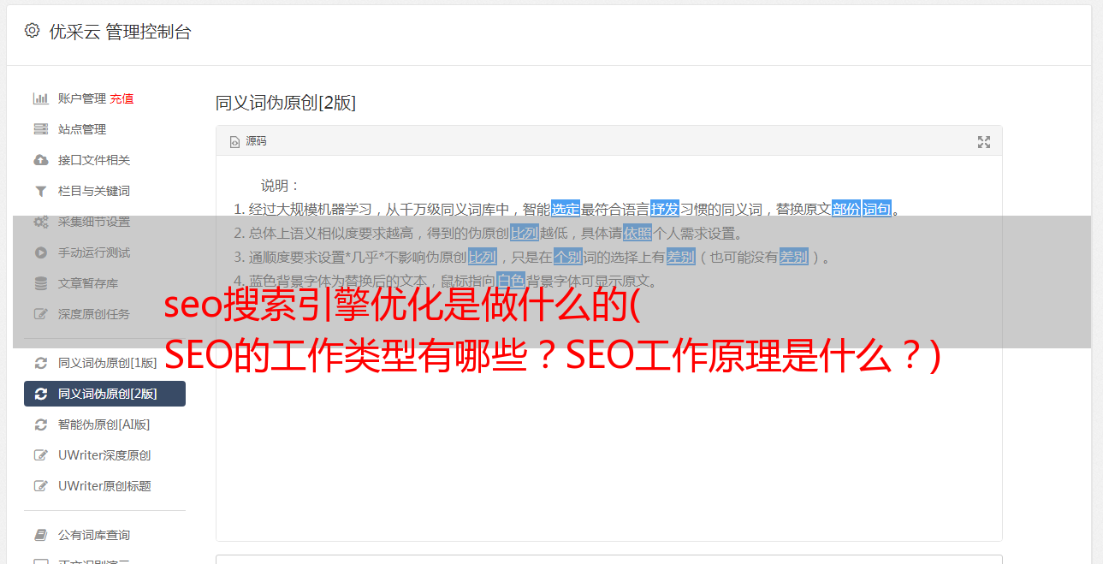The width and height of the screenshot is (1103, 564).
Task: Open 文章暂存库 in the sidebar
Action: tap(88, 283)
